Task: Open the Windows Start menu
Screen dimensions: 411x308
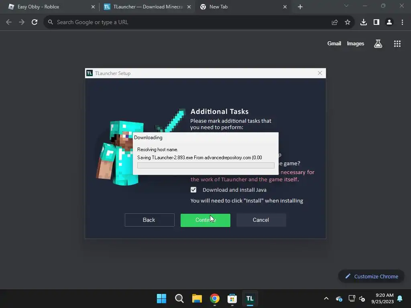Action: click(x=161, y=298)
